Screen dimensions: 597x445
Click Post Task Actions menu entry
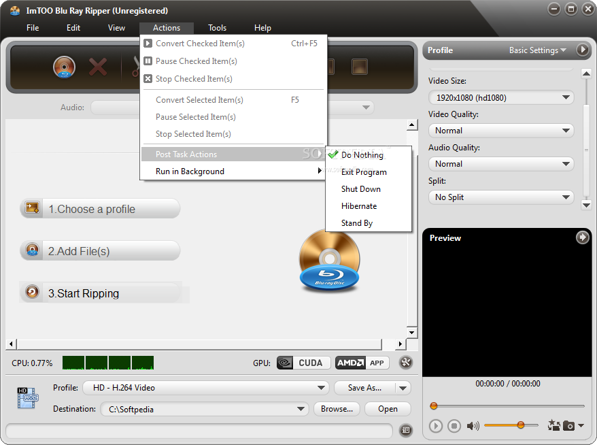233,154
